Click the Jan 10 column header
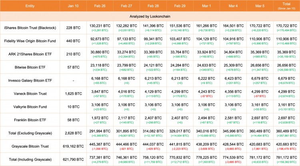 73,6
